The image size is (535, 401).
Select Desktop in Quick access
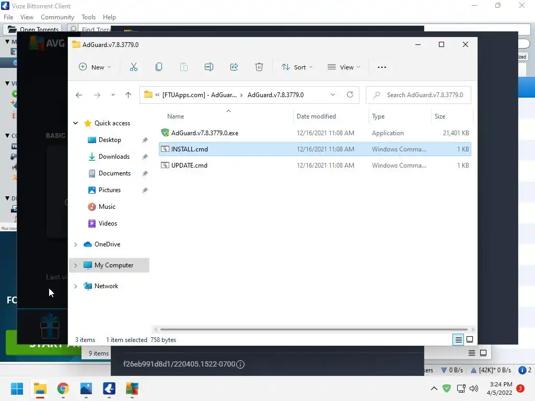click(x=110, y=140)
